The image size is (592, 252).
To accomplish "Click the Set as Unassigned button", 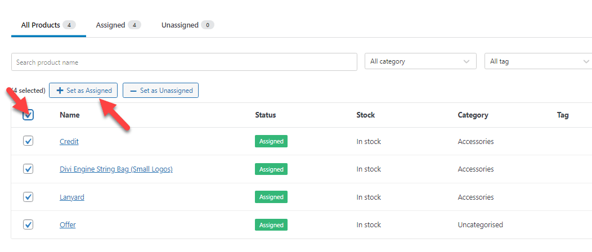I will point(160,91).
